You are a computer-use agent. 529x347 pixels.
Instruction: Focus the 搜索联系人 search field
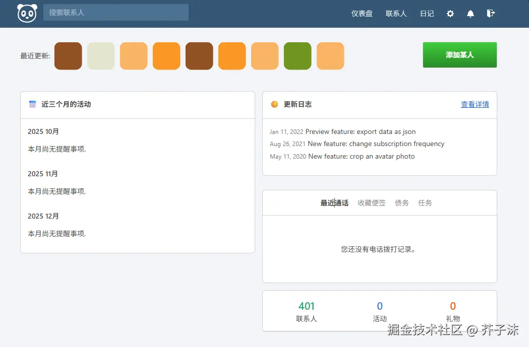coord(115,13)
